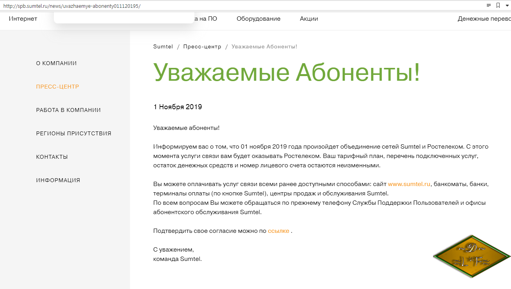Open reader view icon in address bar

488,5
